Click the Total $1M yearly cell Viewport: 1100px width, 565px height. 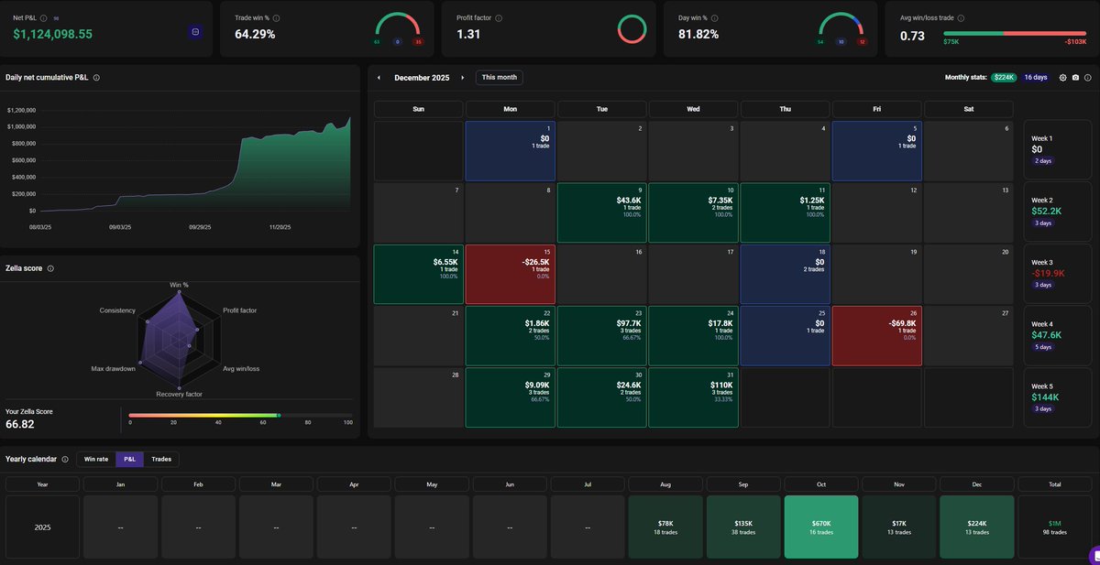(1055, 527)
